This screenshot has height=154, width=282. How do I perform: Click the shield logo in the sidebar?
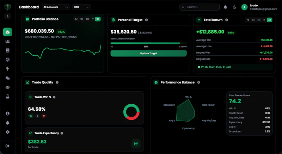[7, 7]
